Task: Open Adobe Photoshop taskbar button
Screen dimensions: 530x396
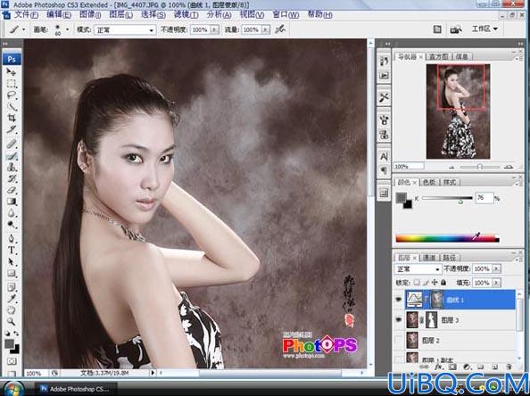Action: pos(77,389)
